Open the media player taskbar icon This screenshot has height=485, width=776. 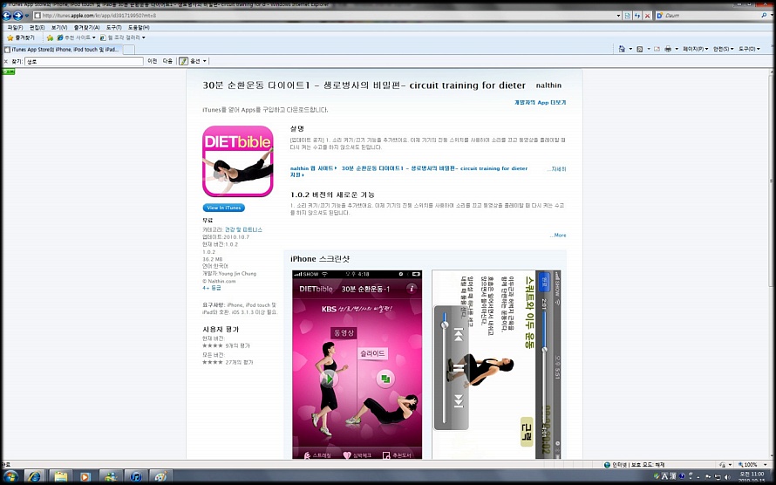(85, 476)
